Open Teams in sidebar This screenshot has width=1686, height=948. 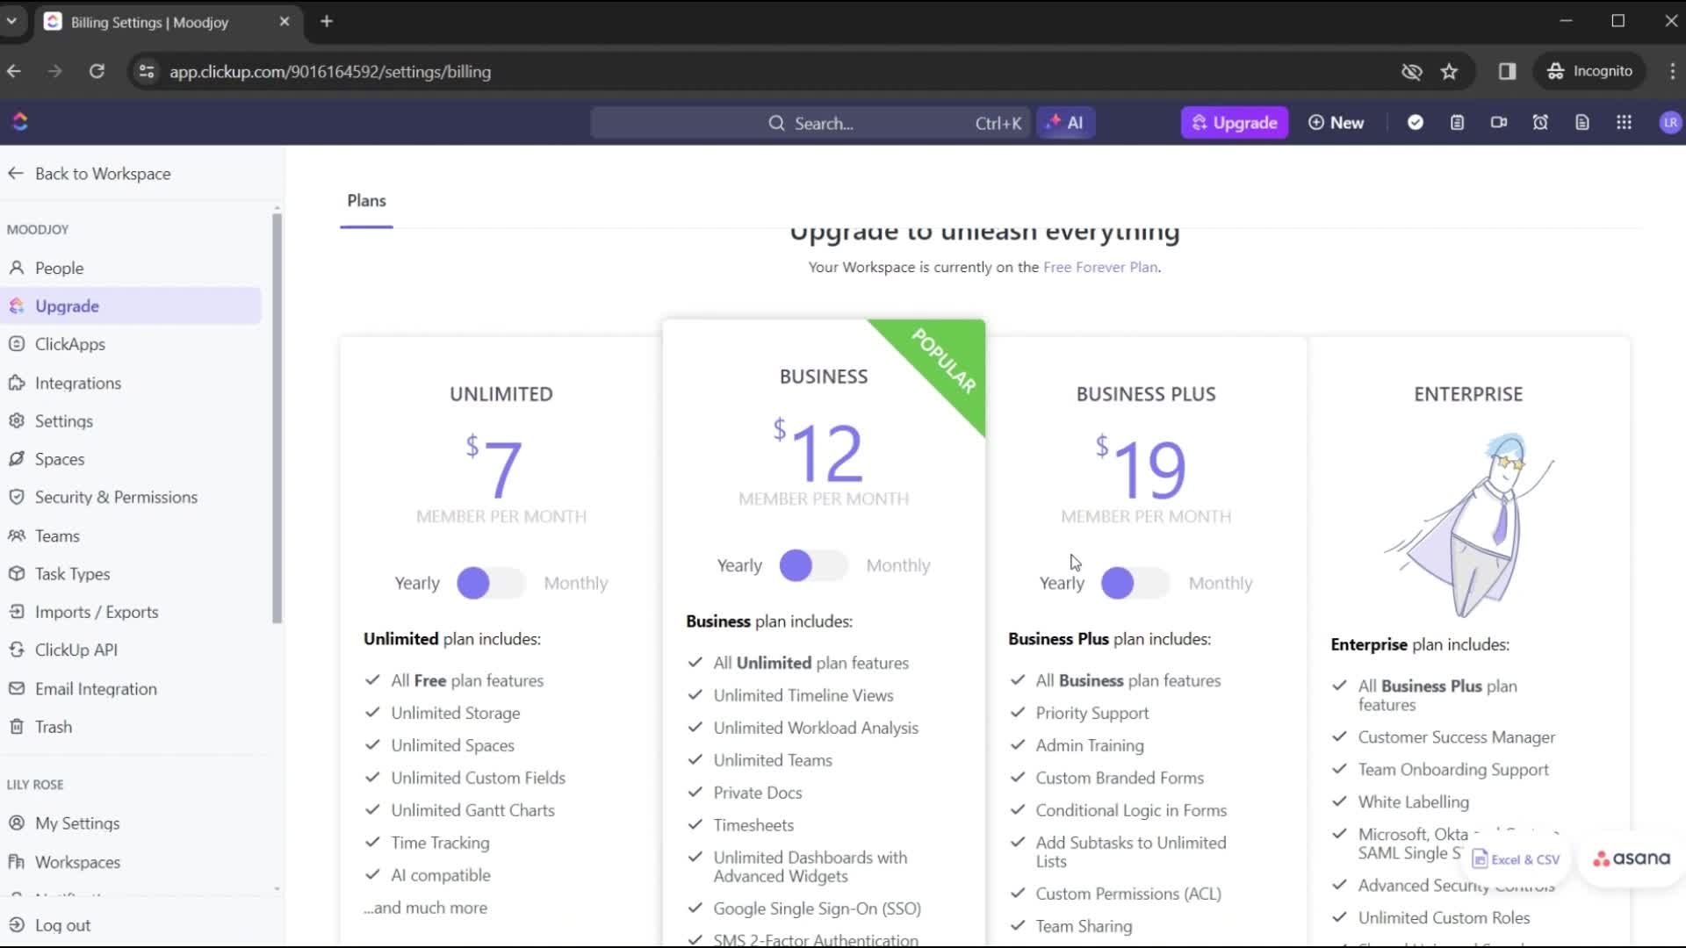(132, 536)
